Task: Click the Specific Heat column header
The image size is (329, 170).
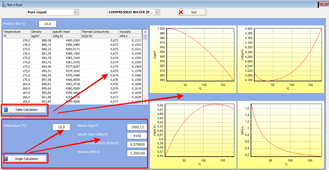Action: point(66,32)
